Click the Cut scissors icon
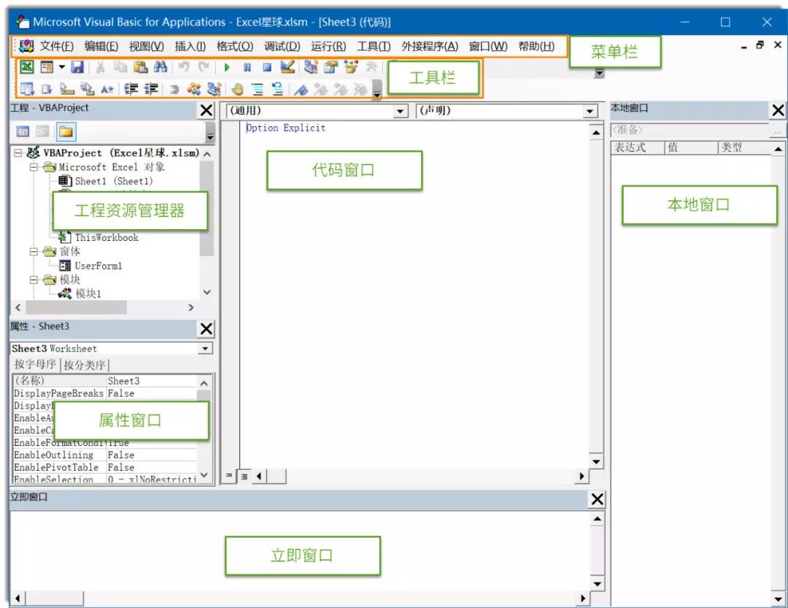Viewport: 788px width, 608px height. [100, 67]
